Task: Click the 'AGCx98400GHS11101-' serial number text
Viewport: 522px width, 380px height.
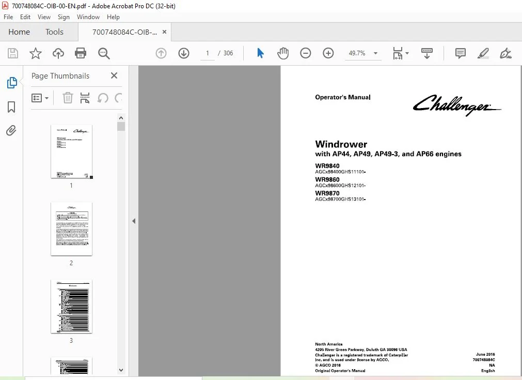Action: (340, 172)
